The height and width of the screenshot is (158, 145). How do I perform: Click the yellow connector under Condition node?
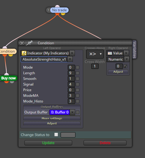click(11, 55)
